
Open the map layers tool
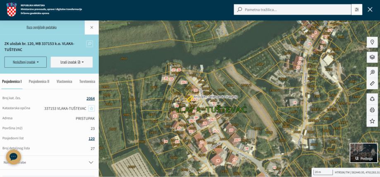click(372, 57)
